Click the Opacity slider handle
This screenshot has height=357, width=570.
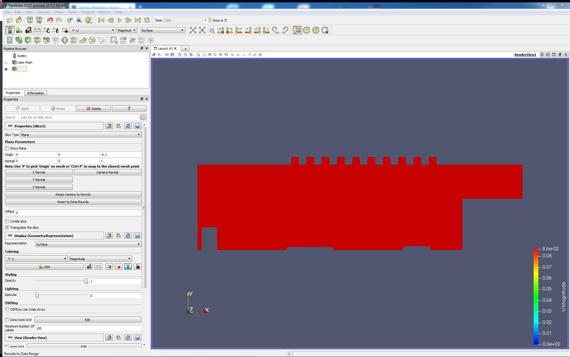click(x=86, y=281)
